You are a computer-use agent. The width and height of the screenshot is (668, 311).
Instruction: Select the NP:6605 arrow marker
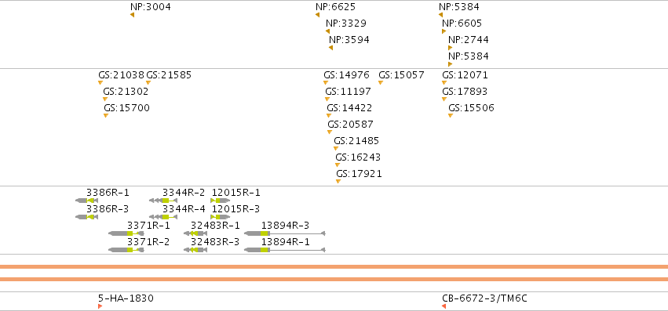pos(444,31)
